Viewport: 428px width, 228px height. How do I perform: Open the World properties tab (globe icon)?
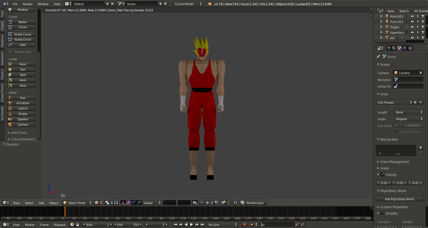(405, 48)
